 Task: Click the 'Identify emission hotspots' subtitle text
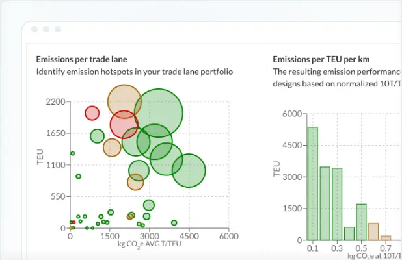[134, 71]
